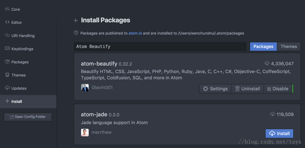Open Glavin001 author link
This screenshot has height=148, width=305.
click(x=102, y=87)
